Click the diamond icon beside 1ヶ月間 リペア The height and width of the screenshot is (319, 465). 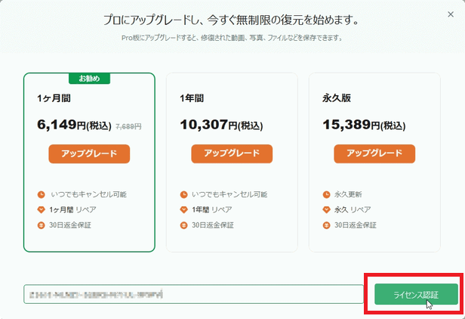42,209
